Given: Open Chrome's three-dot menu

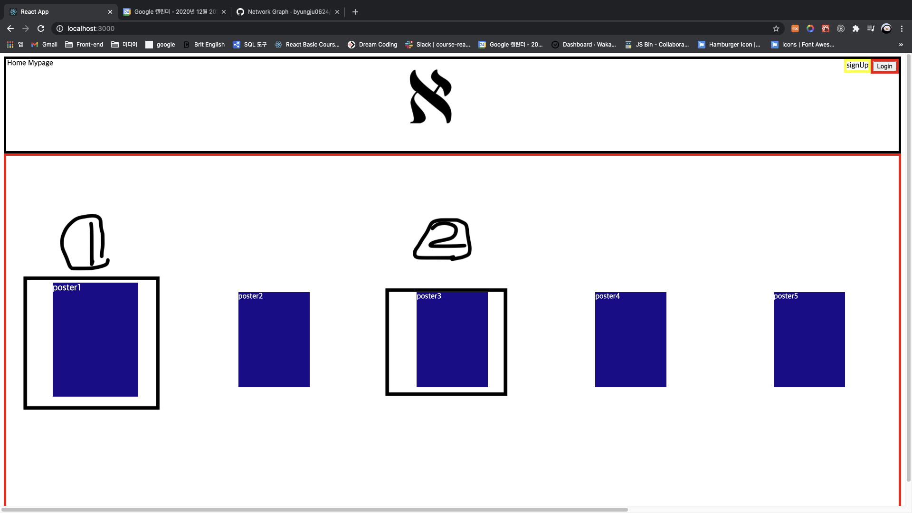Looking at the screenshot, I should [902, 28].
